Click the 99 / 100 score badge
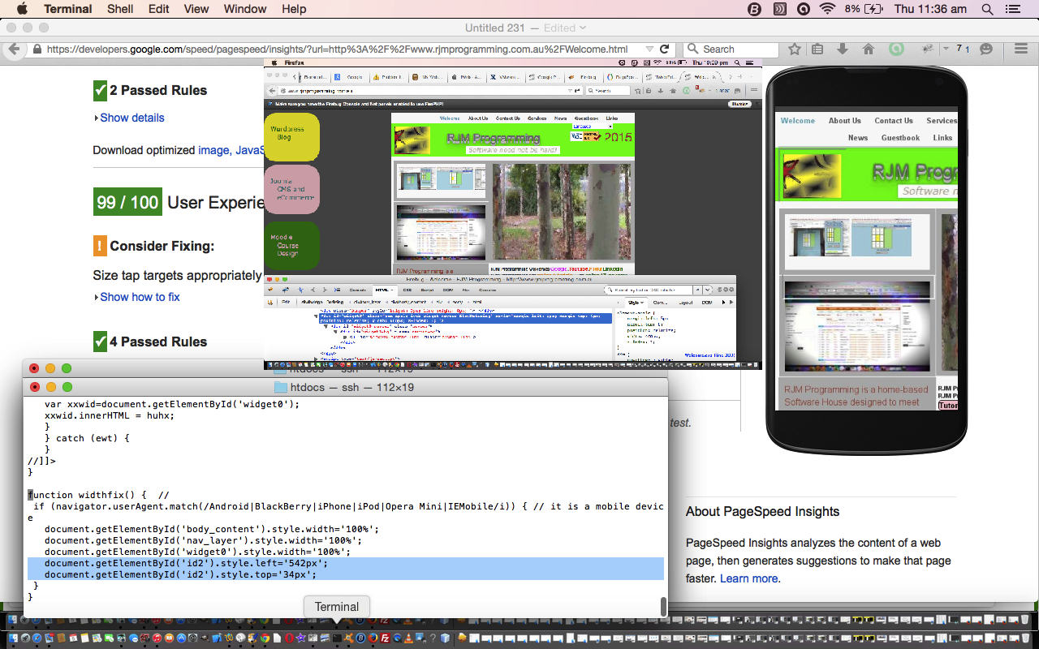Image resolution: width=1039 pixels, height=649 pixels. (127, 202)
